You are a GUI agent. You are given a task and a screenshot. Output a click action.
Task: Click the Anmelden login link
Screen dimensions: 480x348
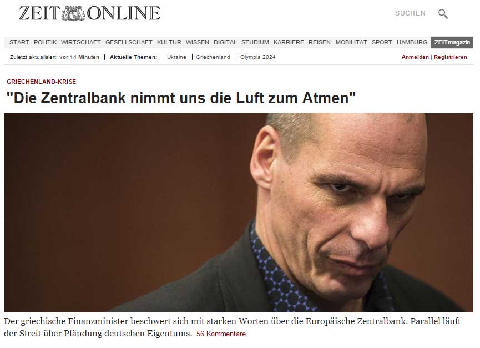415,57
